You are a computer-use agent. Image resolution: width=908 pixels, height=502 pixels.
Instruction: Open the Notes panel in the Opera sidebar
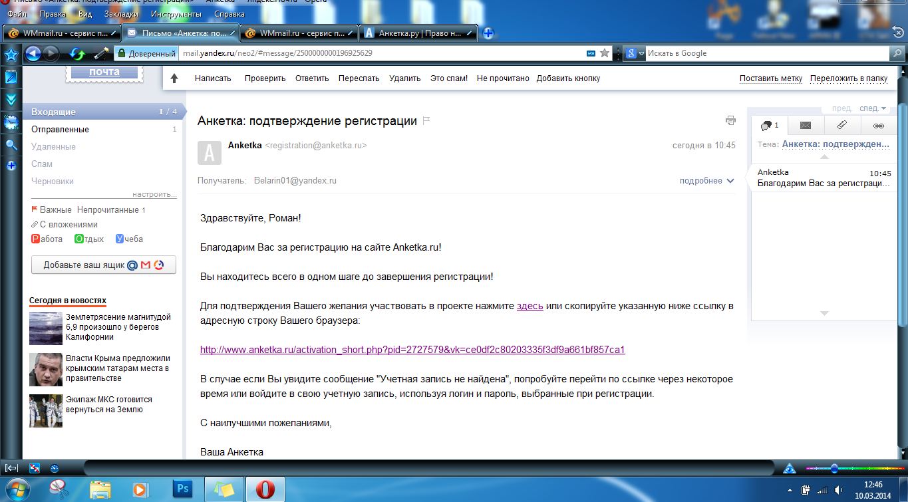(x=11, y=77)
